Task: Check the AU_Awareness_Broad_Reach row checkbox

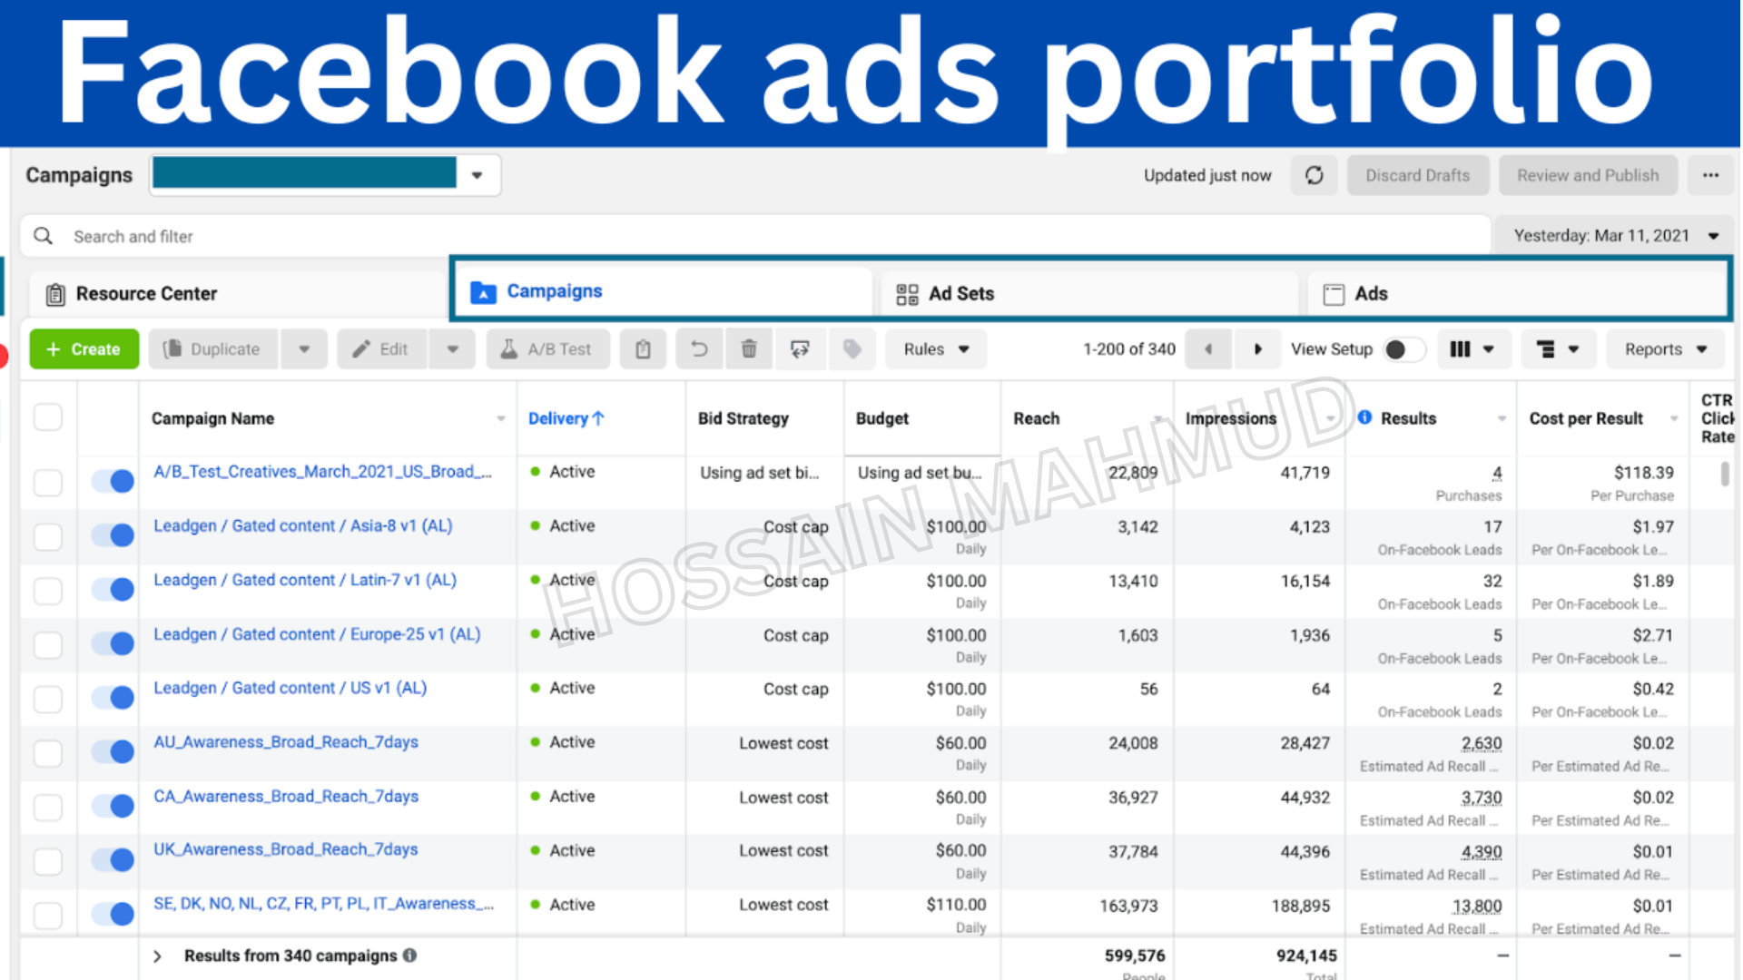Action: click(48, 753)
